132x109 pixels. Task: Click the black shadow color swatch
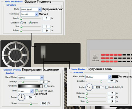pyautogui.click(x=115, y=77)
